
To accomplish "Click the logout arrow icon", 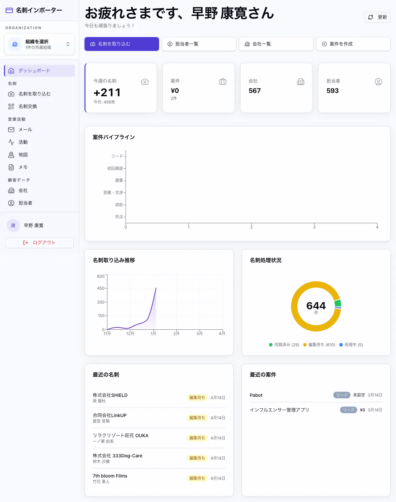I will [x=25, y=243].
